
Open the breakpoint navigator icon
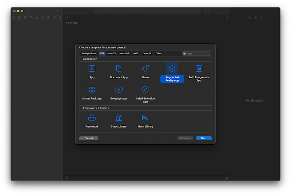pos(54,17)
